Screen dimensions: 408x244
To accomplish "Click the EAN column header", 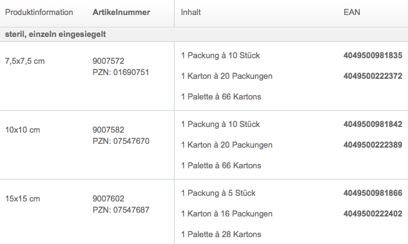I will [x=352, y=13].
